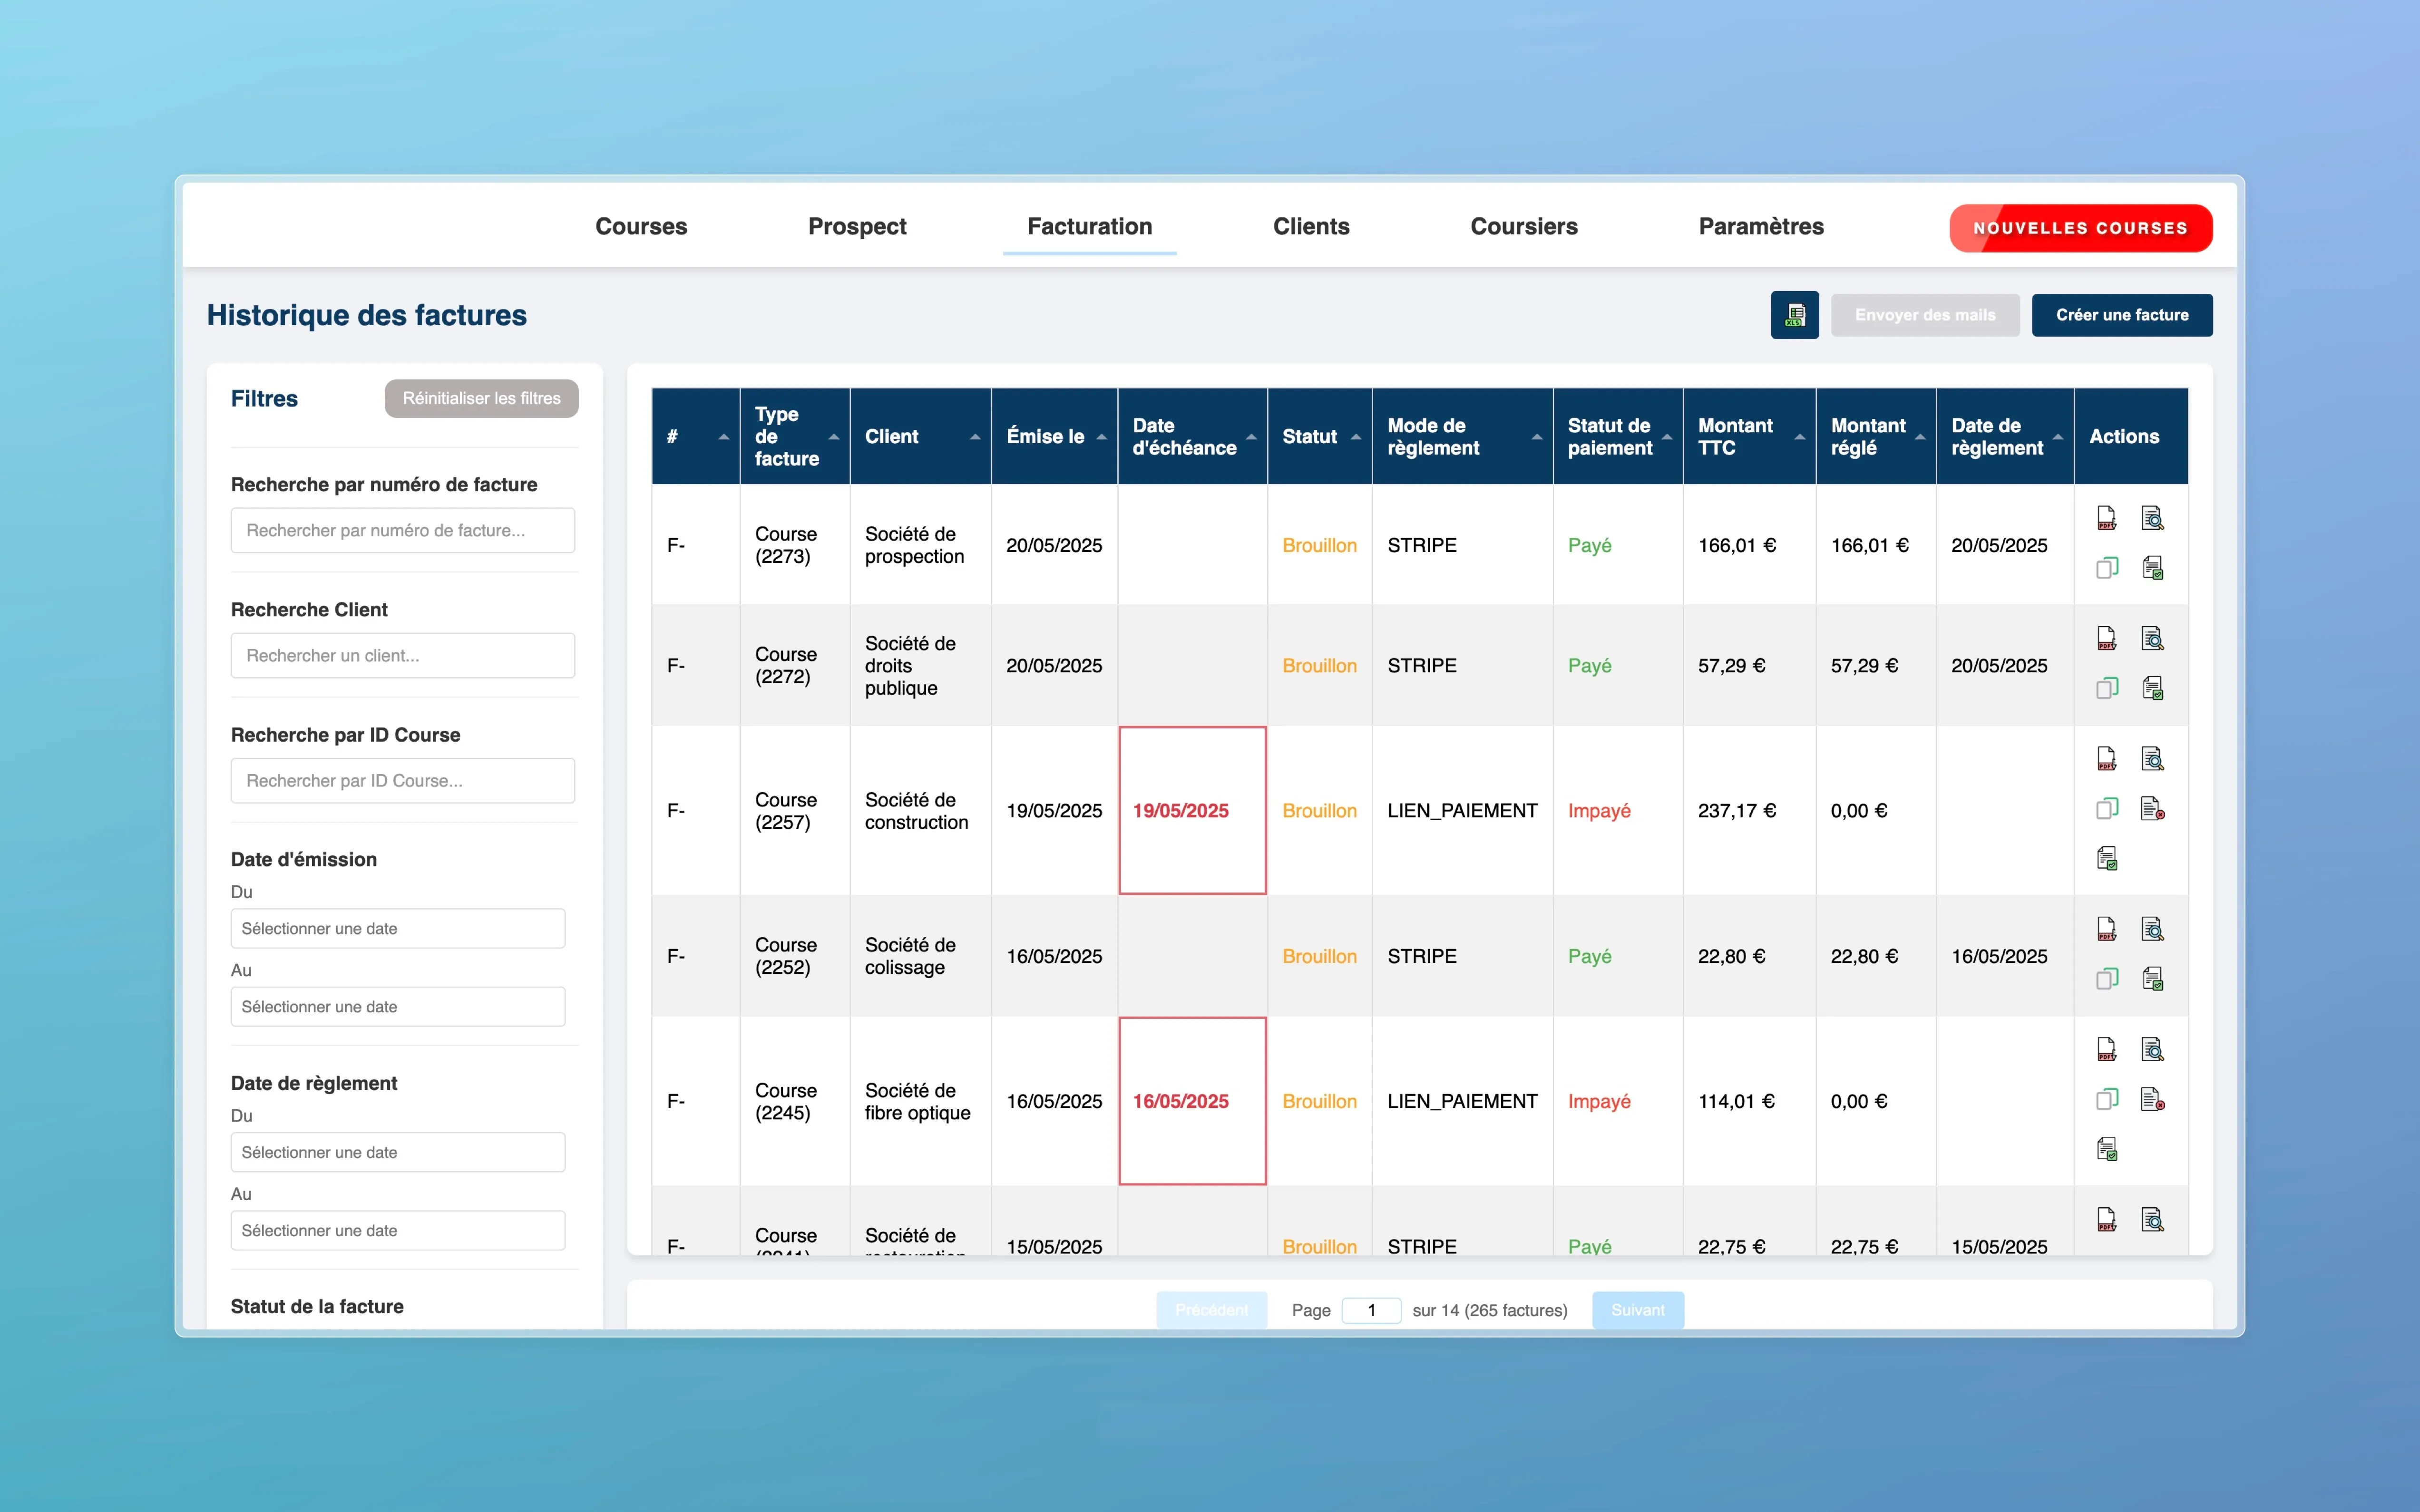Duplicate the Course 2257 invoice
2420x1512 pixels.
pyautogui.click(x=2106, y=808)
